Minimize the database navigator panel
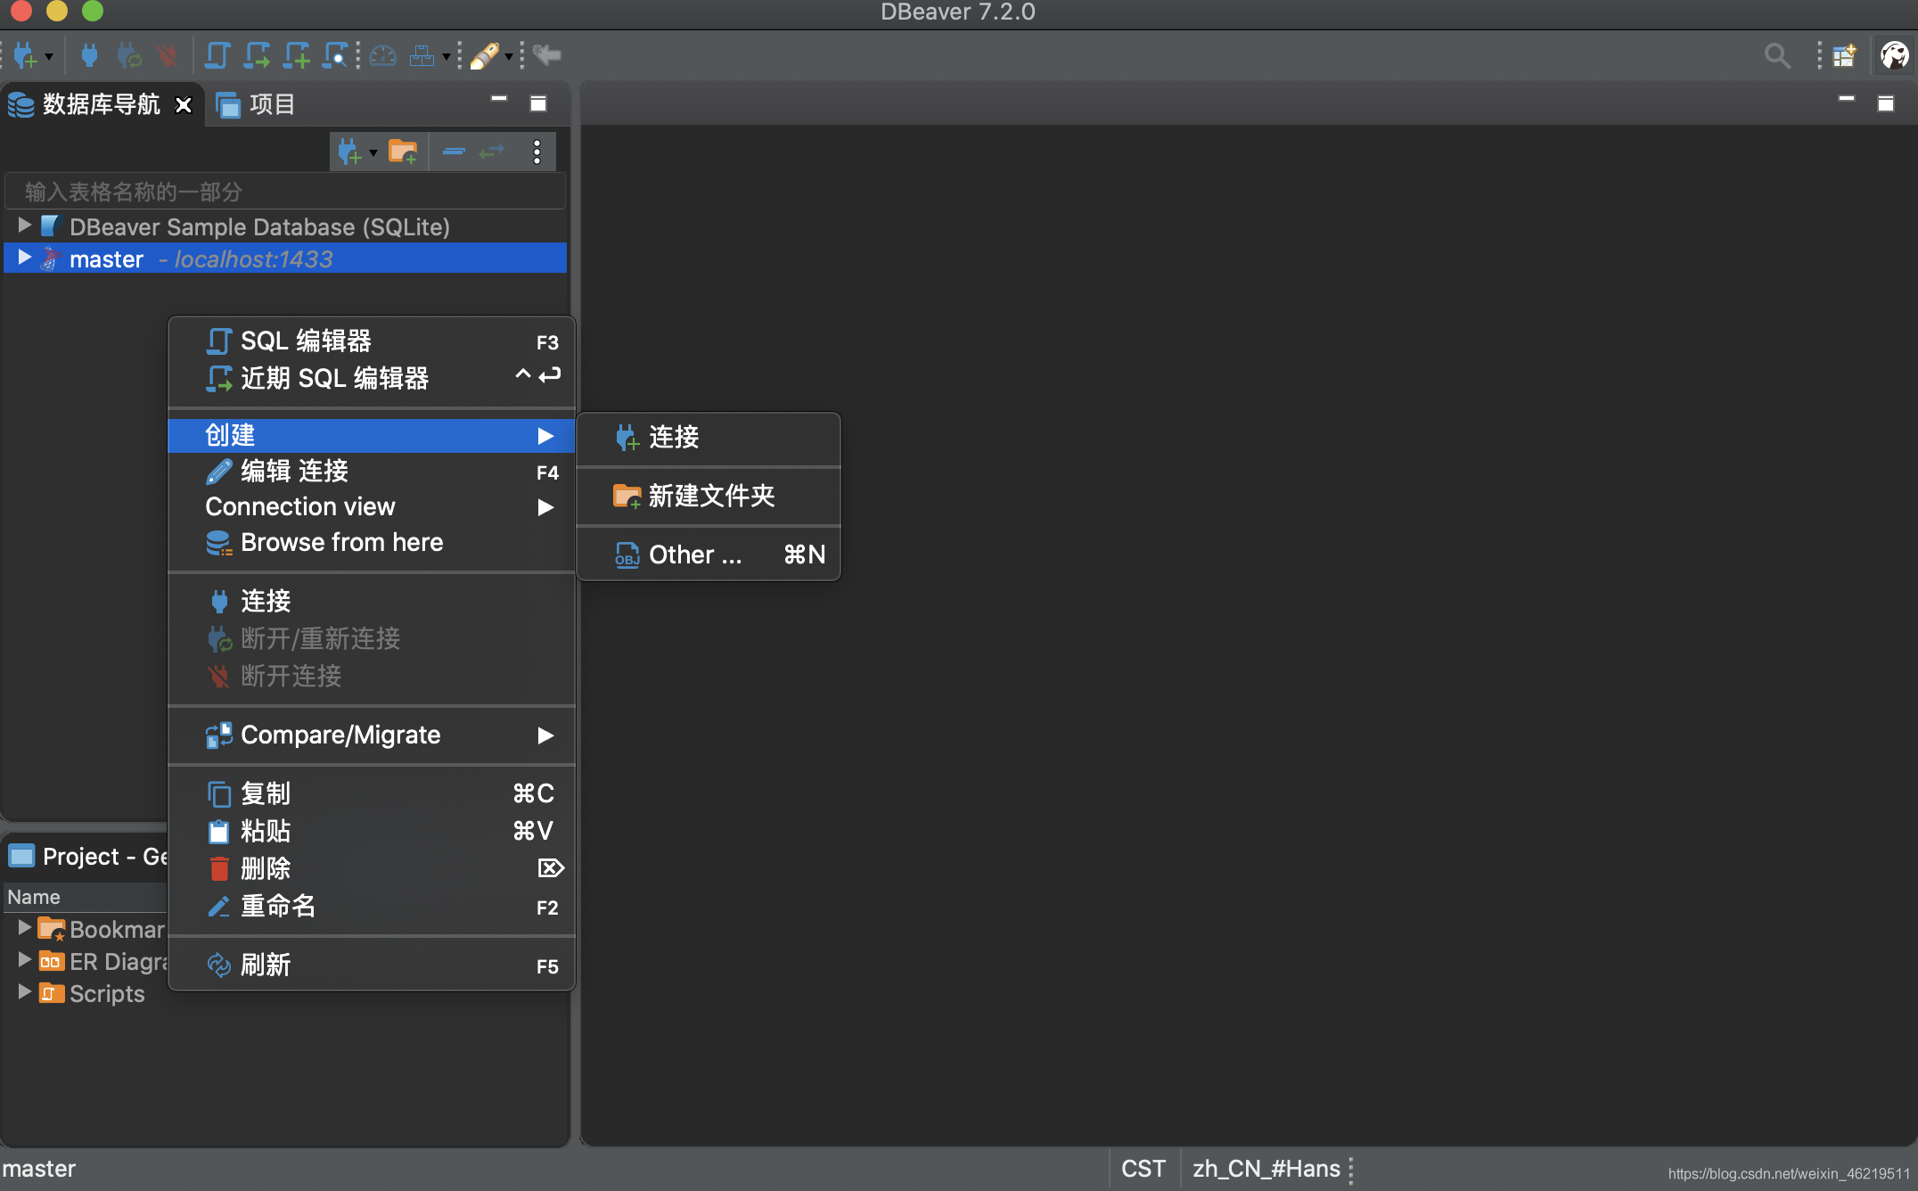Viewport: 1918px width, 1191px height. coord(499,99)
